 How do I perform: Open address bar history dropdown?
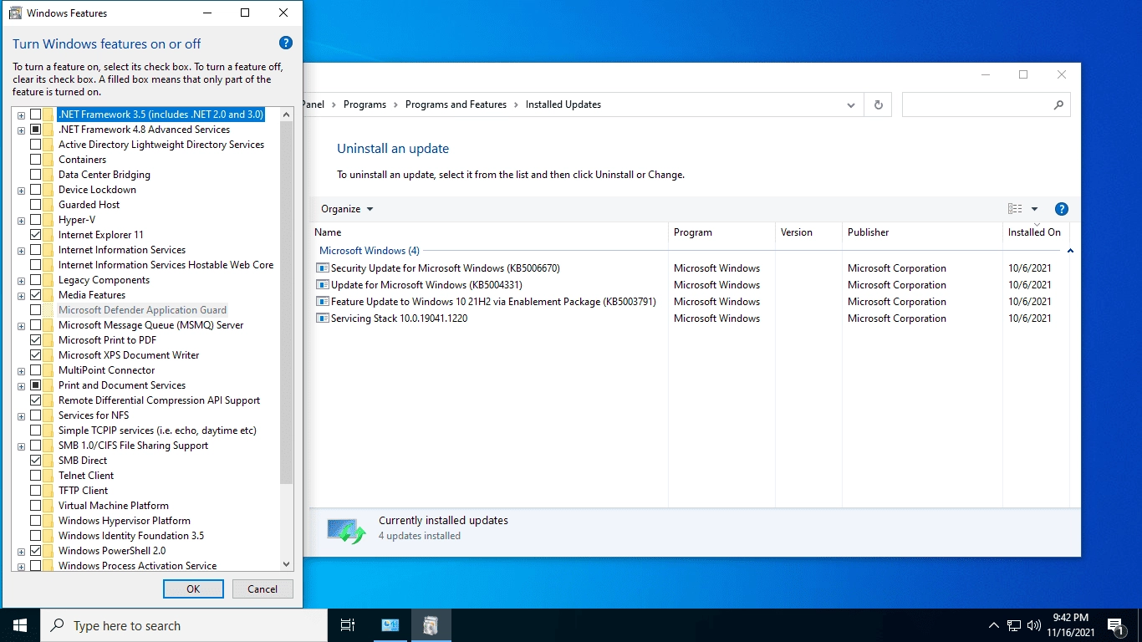851,104
